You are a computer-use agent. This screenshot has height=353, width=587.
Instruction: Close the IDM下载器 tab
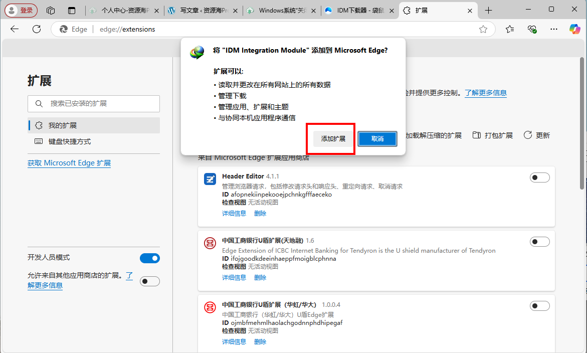(x=392, y=11)
